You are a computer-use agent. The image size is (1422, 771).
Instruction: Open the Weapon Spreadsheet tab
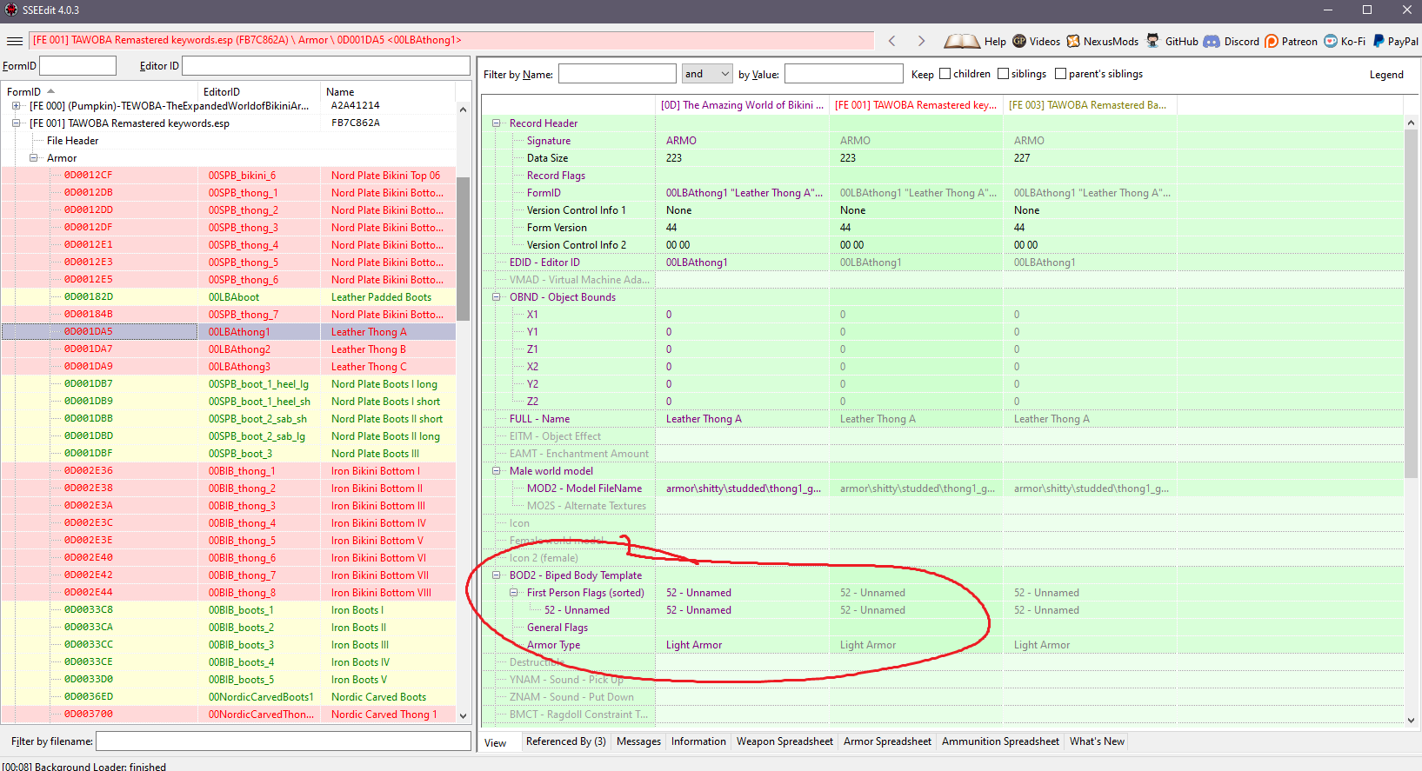click(784, 741)
